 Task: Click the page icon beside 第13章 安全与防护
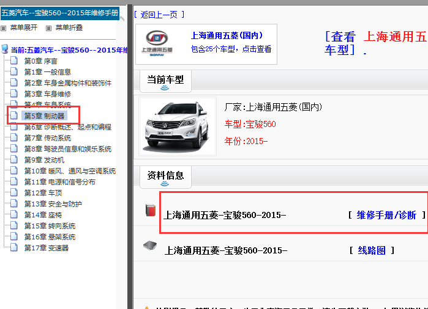(14, 203)
